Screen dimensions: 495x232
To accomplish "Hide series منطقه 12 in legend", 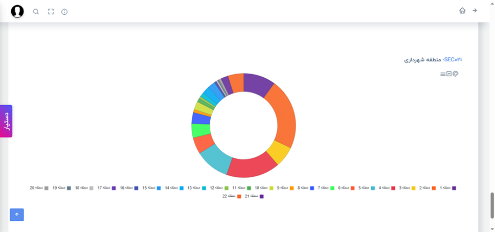I will (219, 188).
